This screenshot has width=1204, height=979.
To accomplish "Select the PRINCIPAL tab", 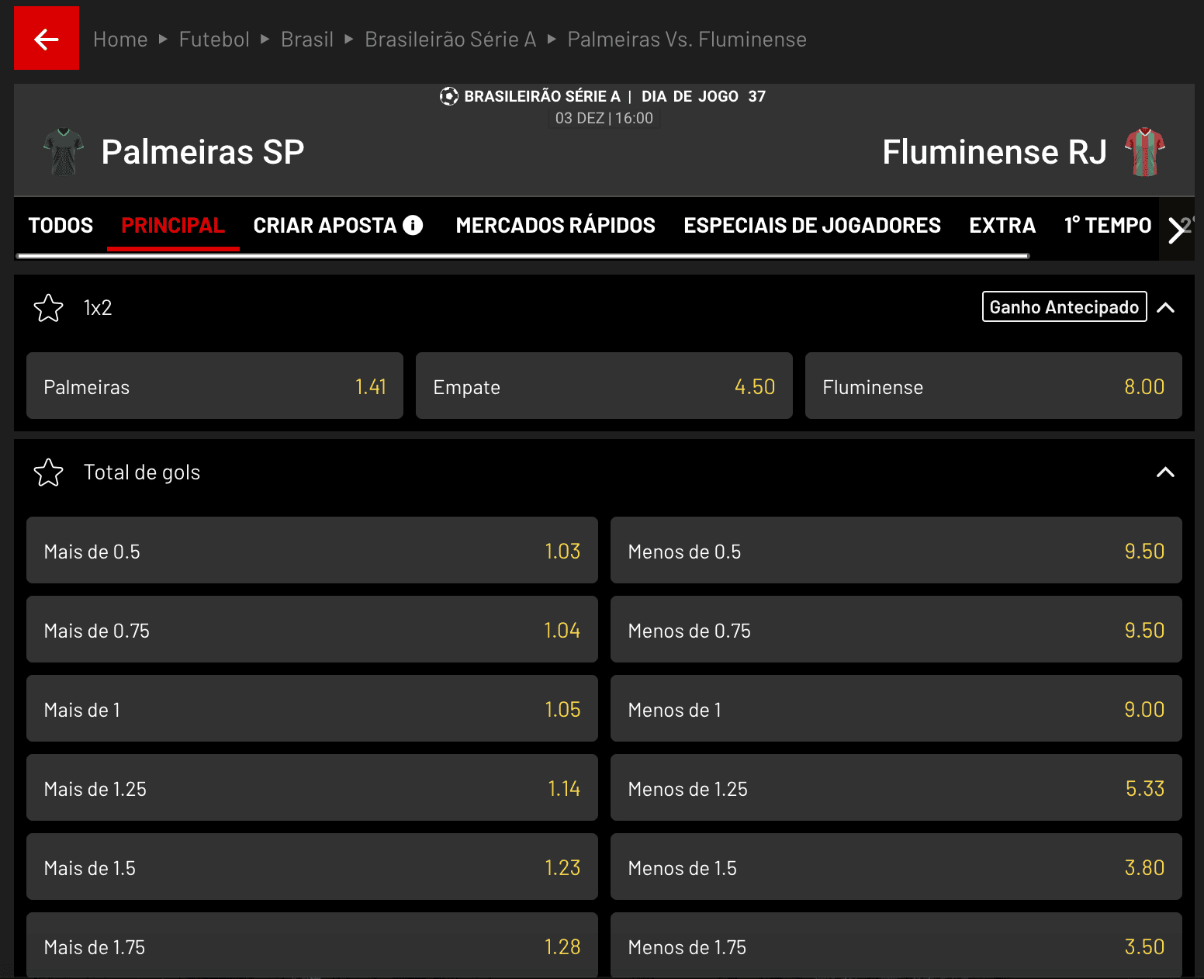I will [x=173, y=225].
